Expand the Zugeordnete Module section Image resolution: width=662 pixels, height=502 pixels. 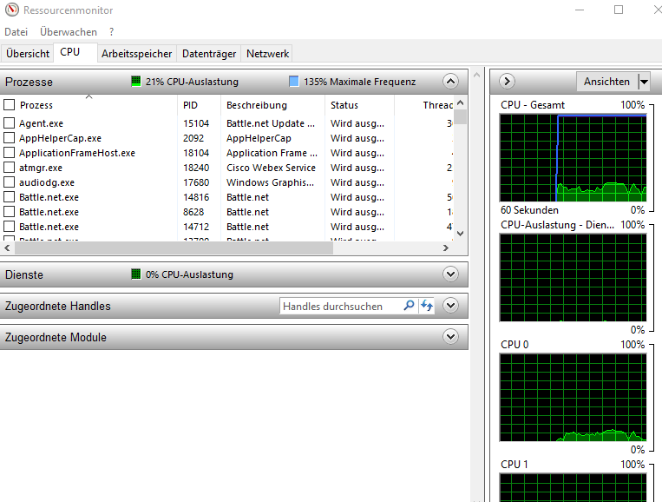tap(450, 336)
